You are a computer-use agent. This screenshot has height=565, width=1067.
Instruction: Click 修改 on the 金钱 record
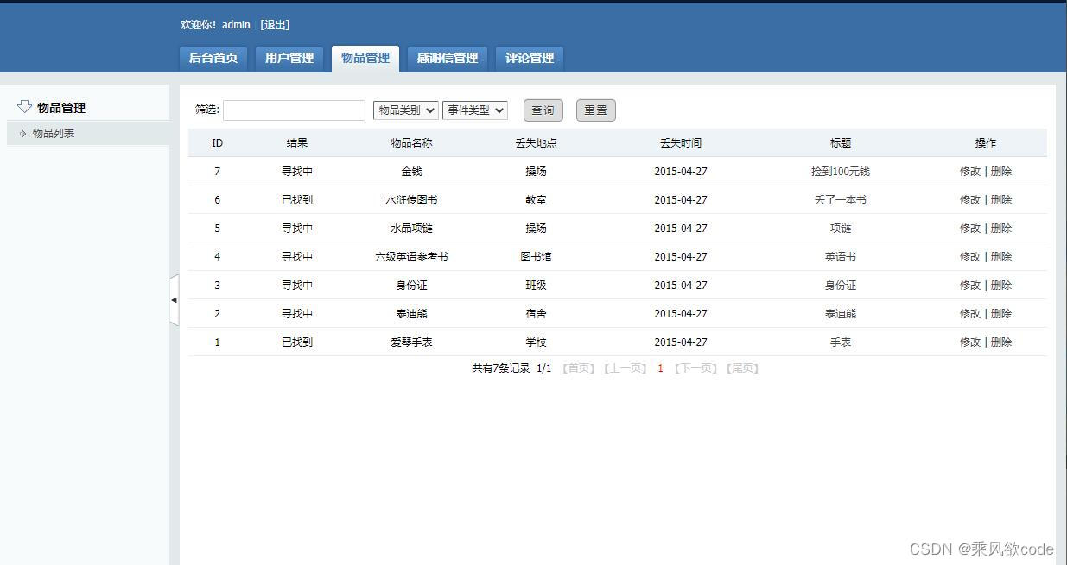click(x=969, y=171)
